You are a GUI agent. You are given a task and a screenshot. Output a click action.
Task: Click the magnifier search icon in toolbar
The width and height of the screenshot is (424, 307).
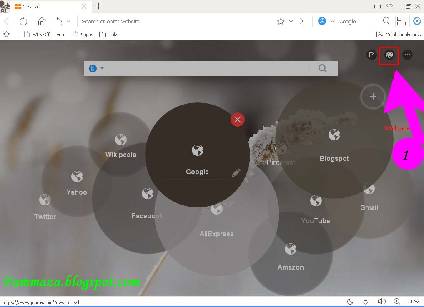(x=386, y=21)
